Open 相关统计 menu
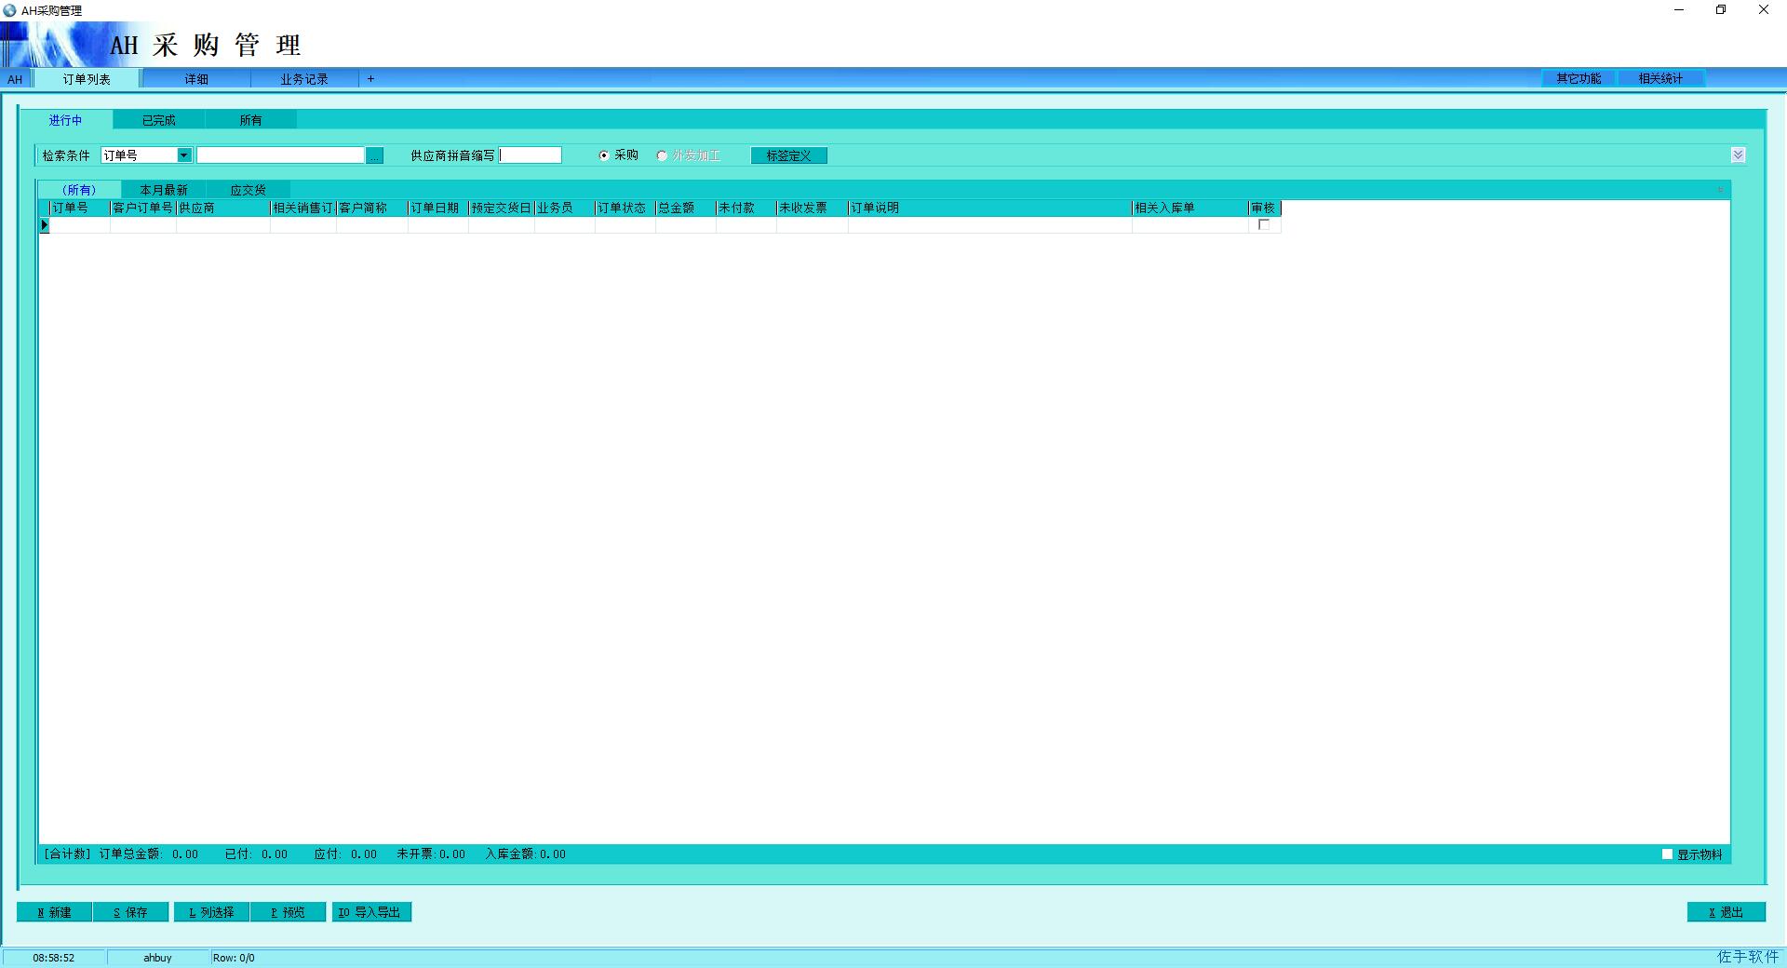This screenshot has height=968, width=1787. [1660, 78]
